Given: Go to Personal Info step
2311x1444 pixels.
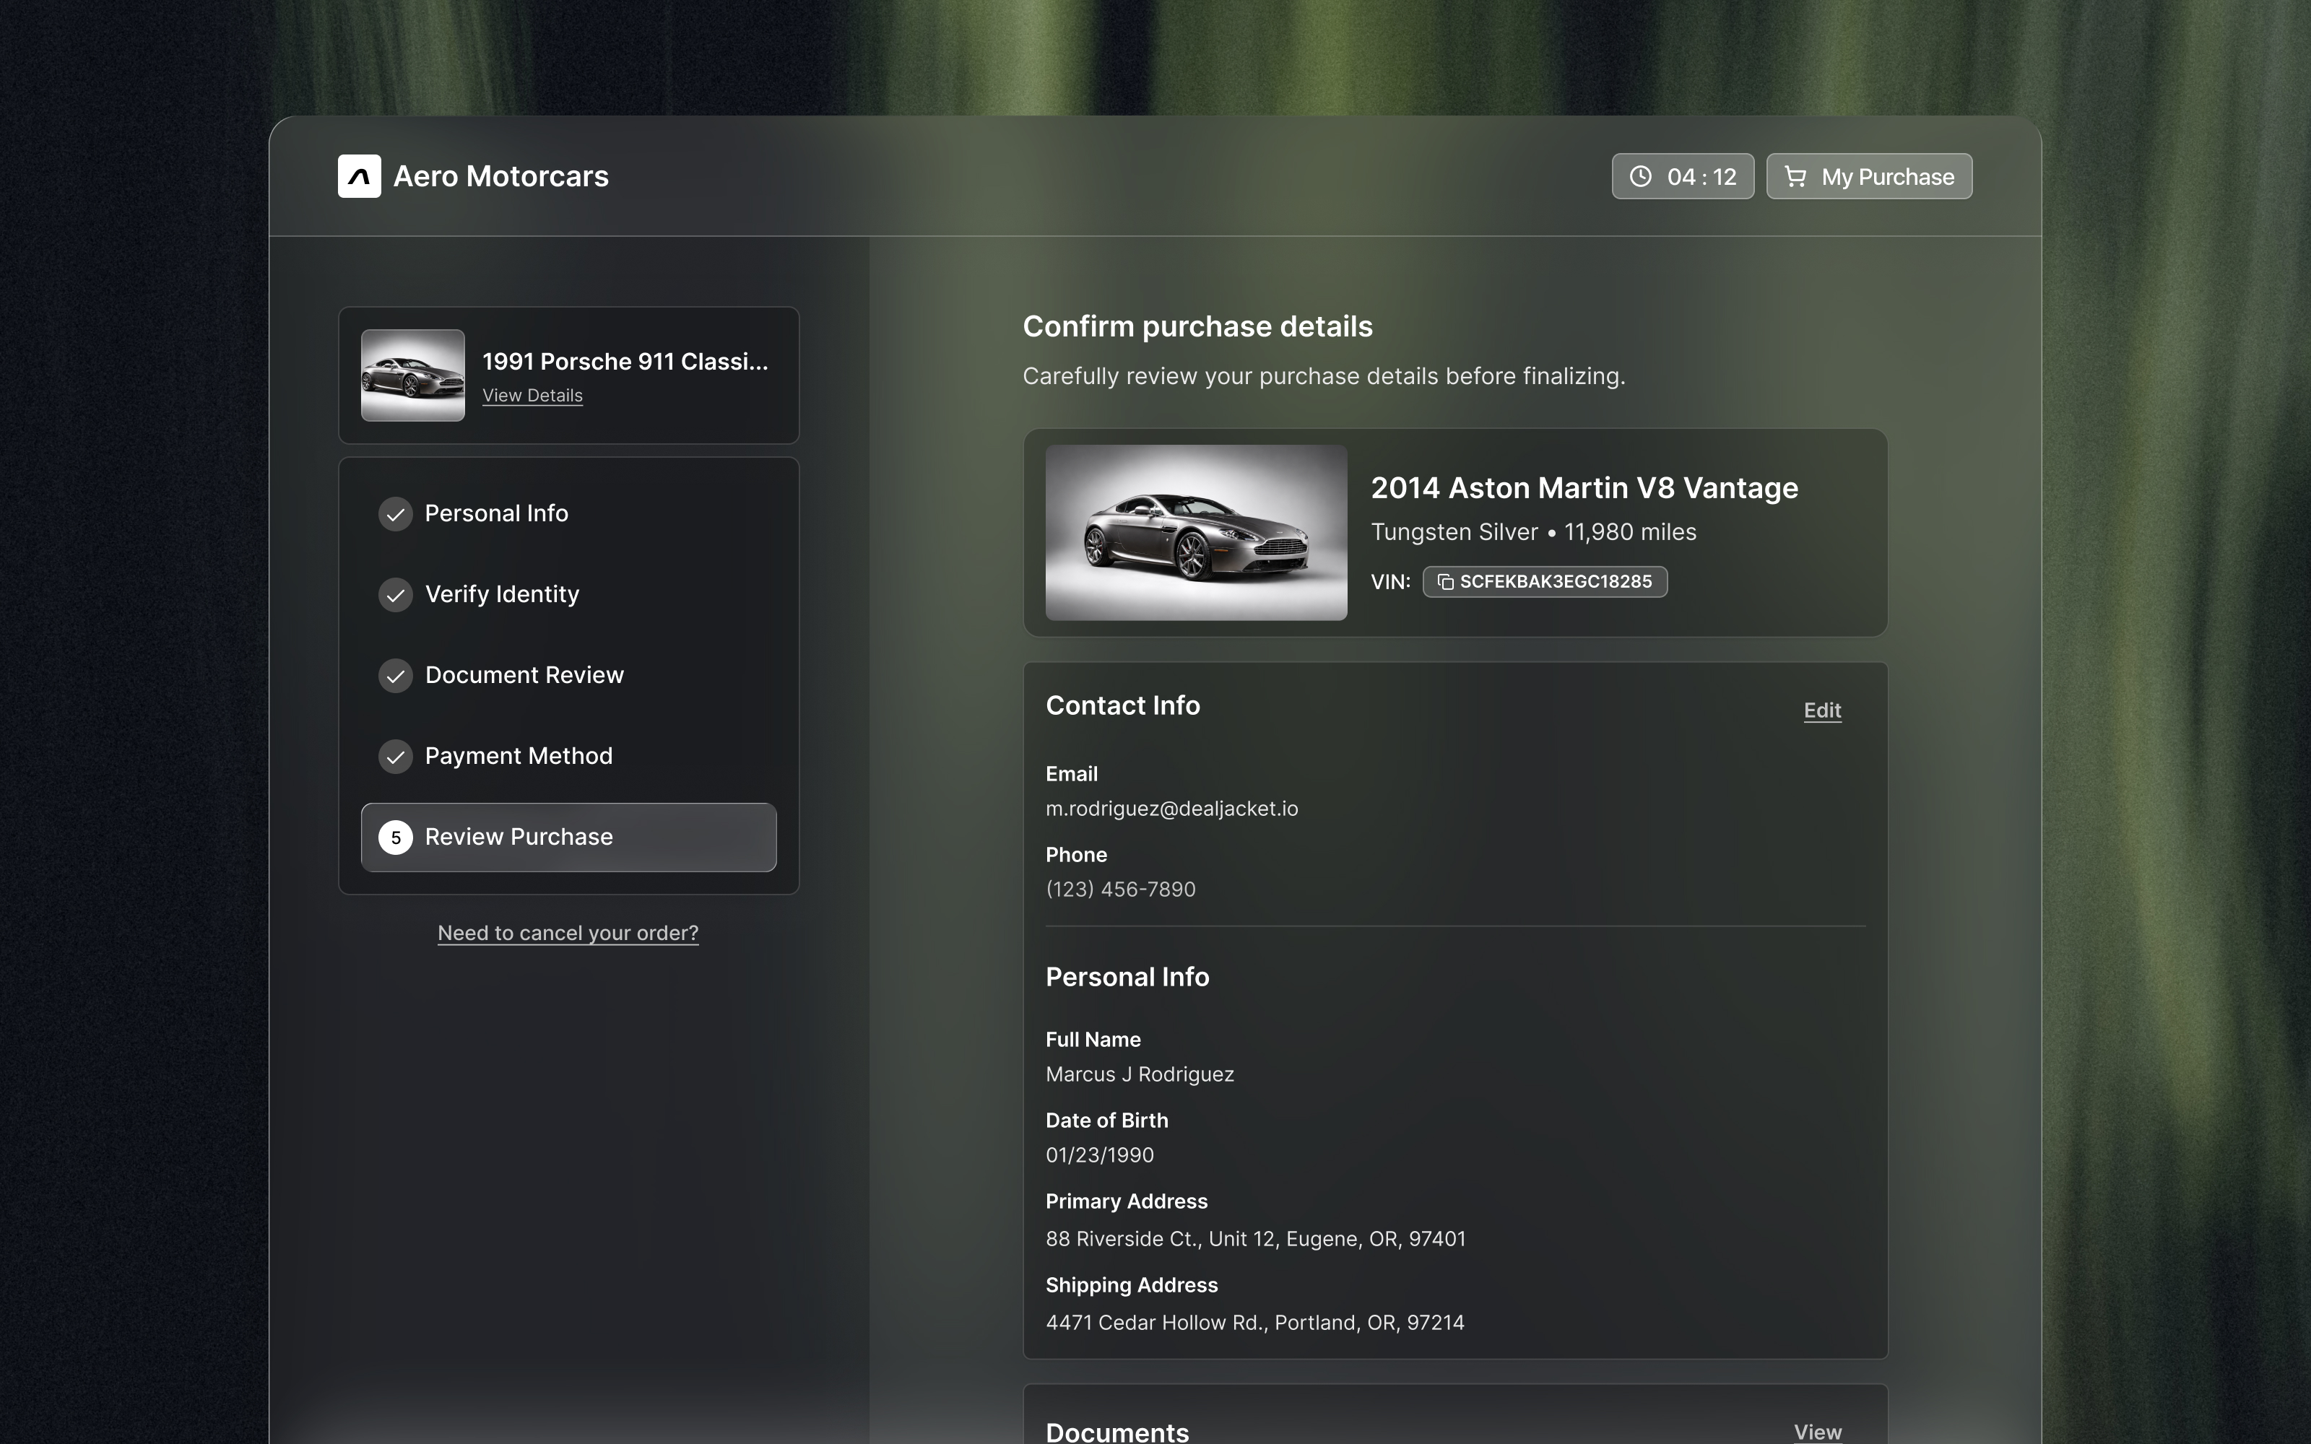Looking at the screenshot, I should [568, 514].
